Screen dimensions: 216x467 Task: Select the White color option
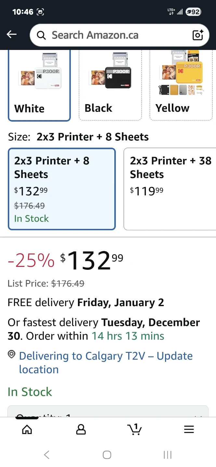(39, 86)
